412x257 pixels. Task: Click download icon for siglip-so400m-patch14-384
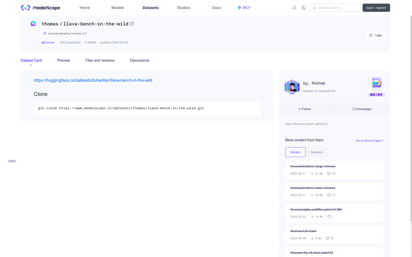tap(312, 217)
